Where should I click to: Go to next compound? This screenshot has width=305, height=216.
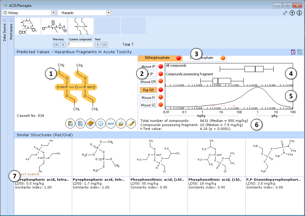pyautogui.click(x=98, y=45)
